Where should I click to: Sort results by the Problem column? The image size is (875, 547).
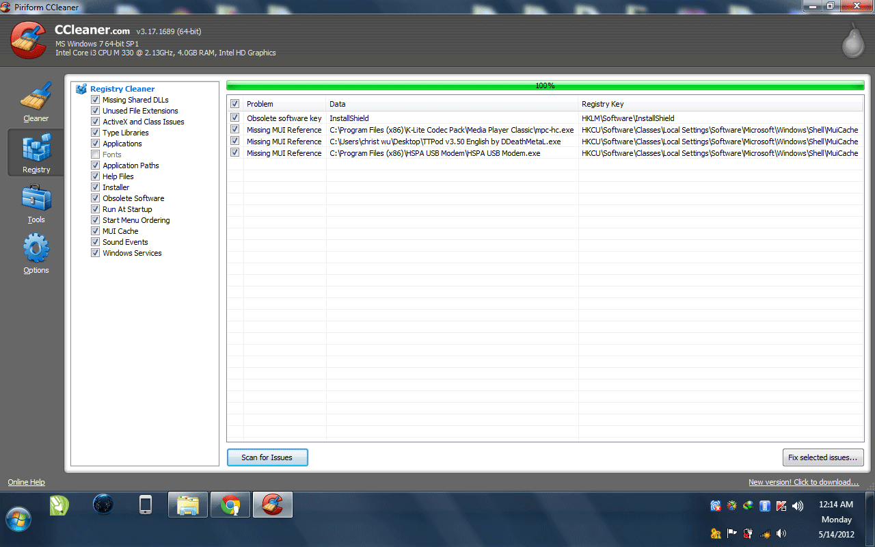click(x=284, y=104)
